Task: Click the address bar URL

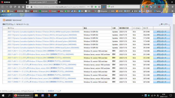Action: [x=60, y=7]
